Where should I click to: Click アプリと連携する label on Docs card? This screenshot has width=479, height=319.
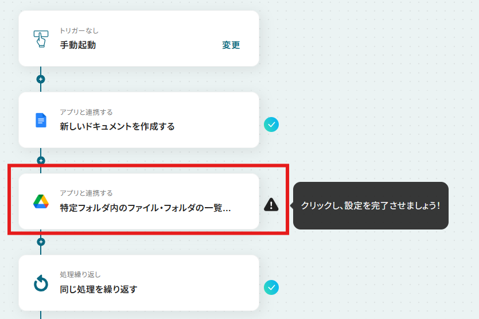tap(86, 112)
